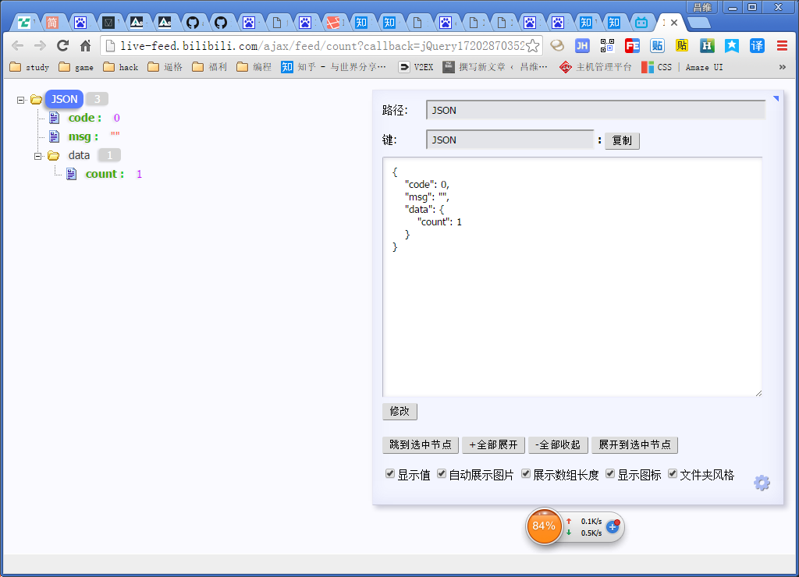Reload the page with the refresh icon
This screenshot has height=577, width=799.
(x=62, y=45)
